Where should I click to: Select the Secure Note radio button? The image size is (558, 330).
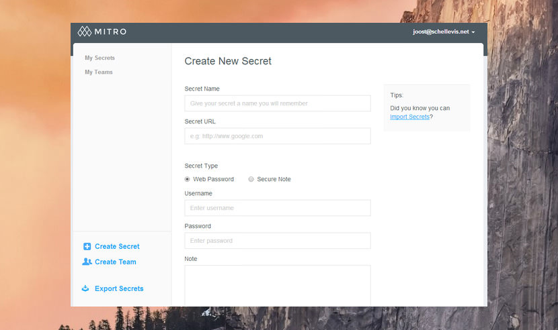point(251,179)
